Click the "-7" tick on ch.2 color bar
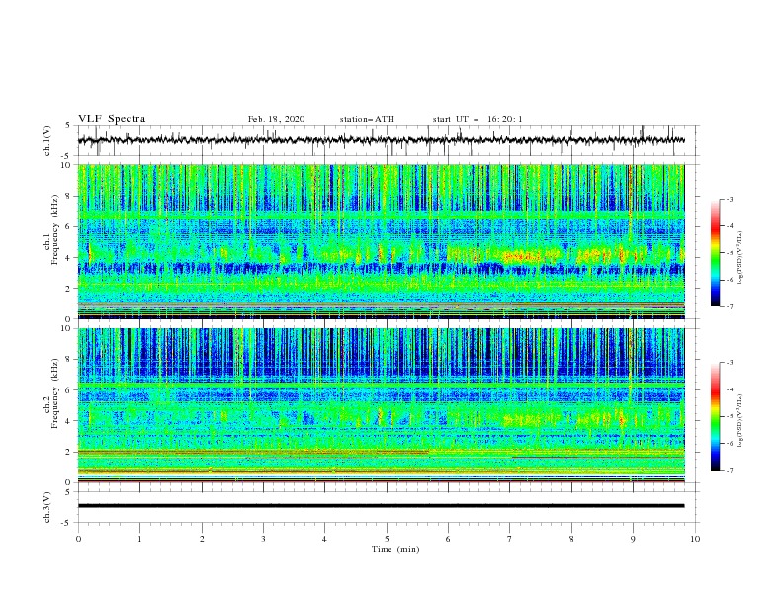This screenshot has height=605, width=783. [x=730, y=470]
